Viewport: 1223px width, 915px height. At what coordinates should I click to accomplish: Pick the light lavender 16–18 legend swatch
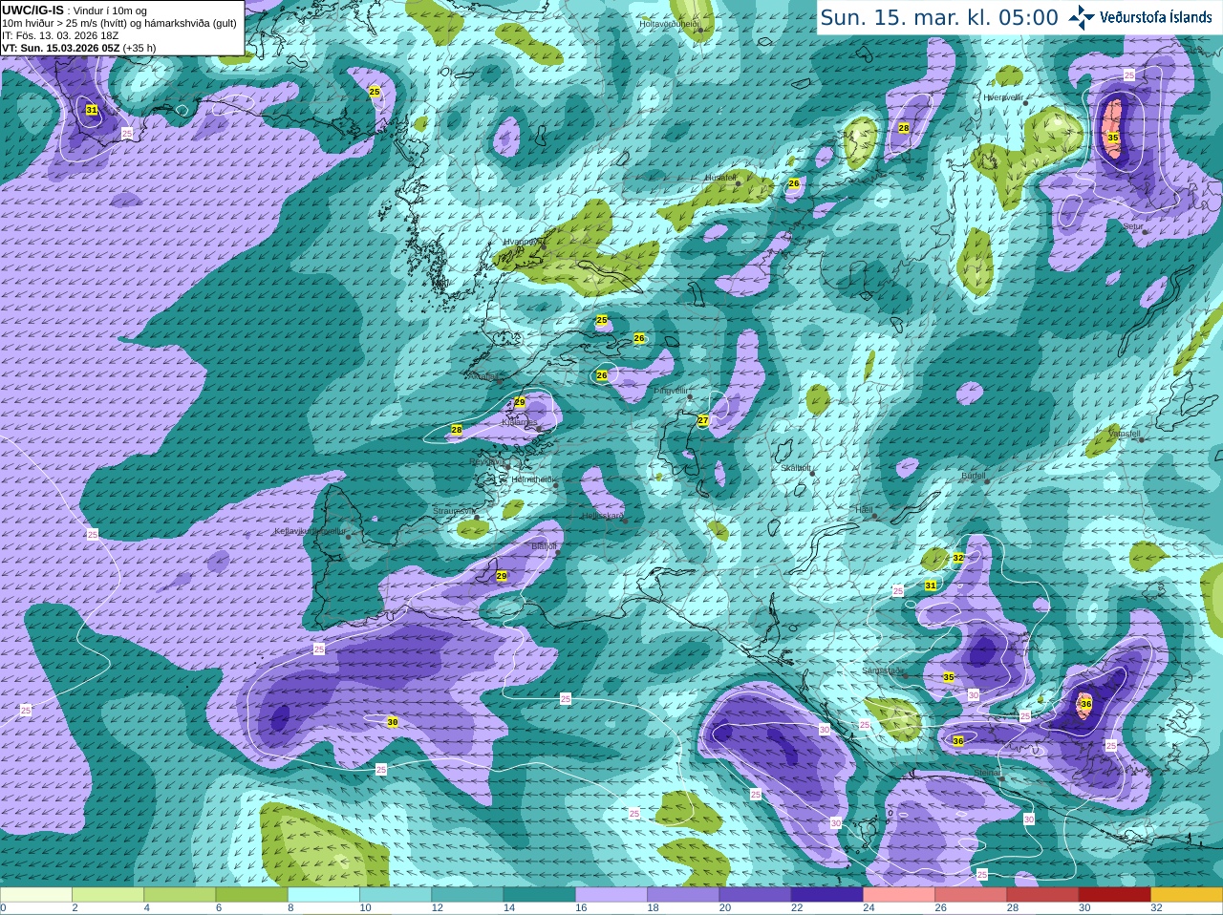point(611,895)
